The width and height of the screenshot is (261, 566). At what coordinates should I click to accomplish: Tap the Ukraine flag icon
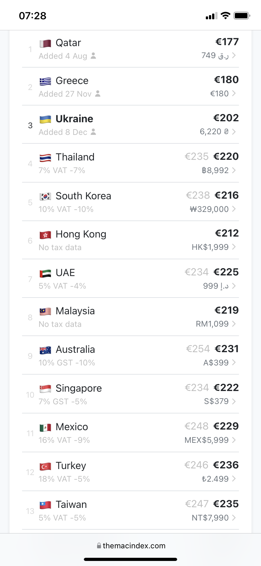tap(45, 119)
